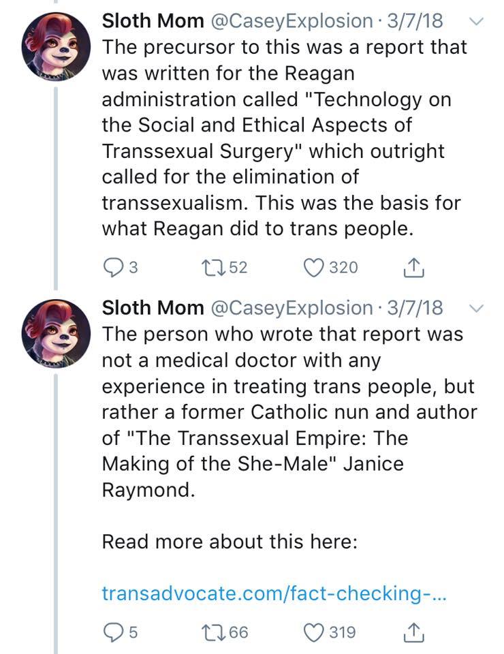Expand the second tweet's chevron options menu
The height and width of the screenshot is (654, 504).
click(477, 309)
